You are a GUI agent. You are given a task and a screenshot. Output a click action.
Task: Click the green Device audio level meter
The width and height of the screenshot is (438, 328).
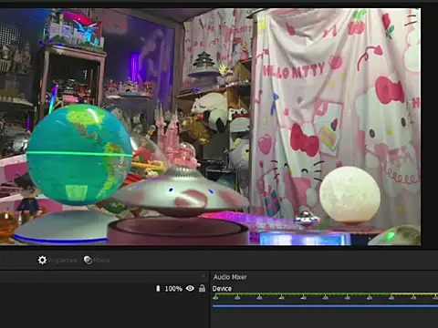click(325, 294)
